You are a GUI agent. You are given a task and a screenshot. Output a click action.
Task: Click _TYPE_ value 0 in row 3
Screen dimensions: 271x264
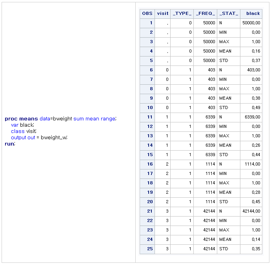[x=190, y=42]
